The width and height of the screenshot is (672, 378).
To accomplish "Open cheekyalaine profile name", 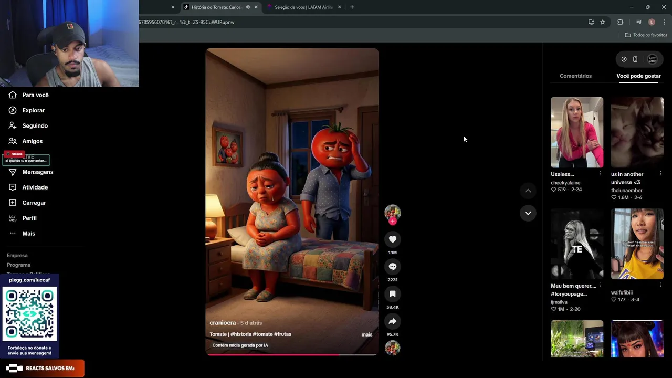I will click(x=565, y=183).
